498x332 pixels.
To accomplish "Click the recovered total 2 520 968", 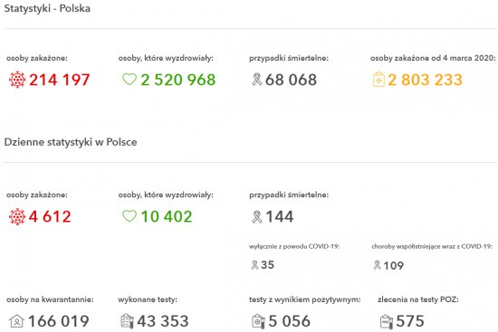I will [x=178, y=80].
